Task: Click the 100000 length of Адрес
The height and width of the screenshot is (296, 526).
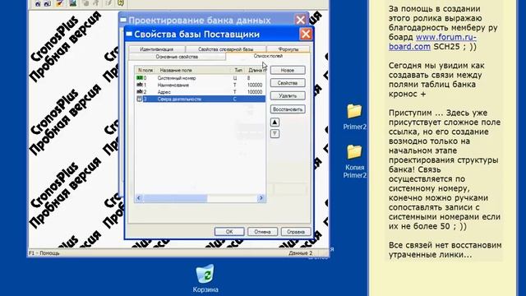Action: pos(255,92)
